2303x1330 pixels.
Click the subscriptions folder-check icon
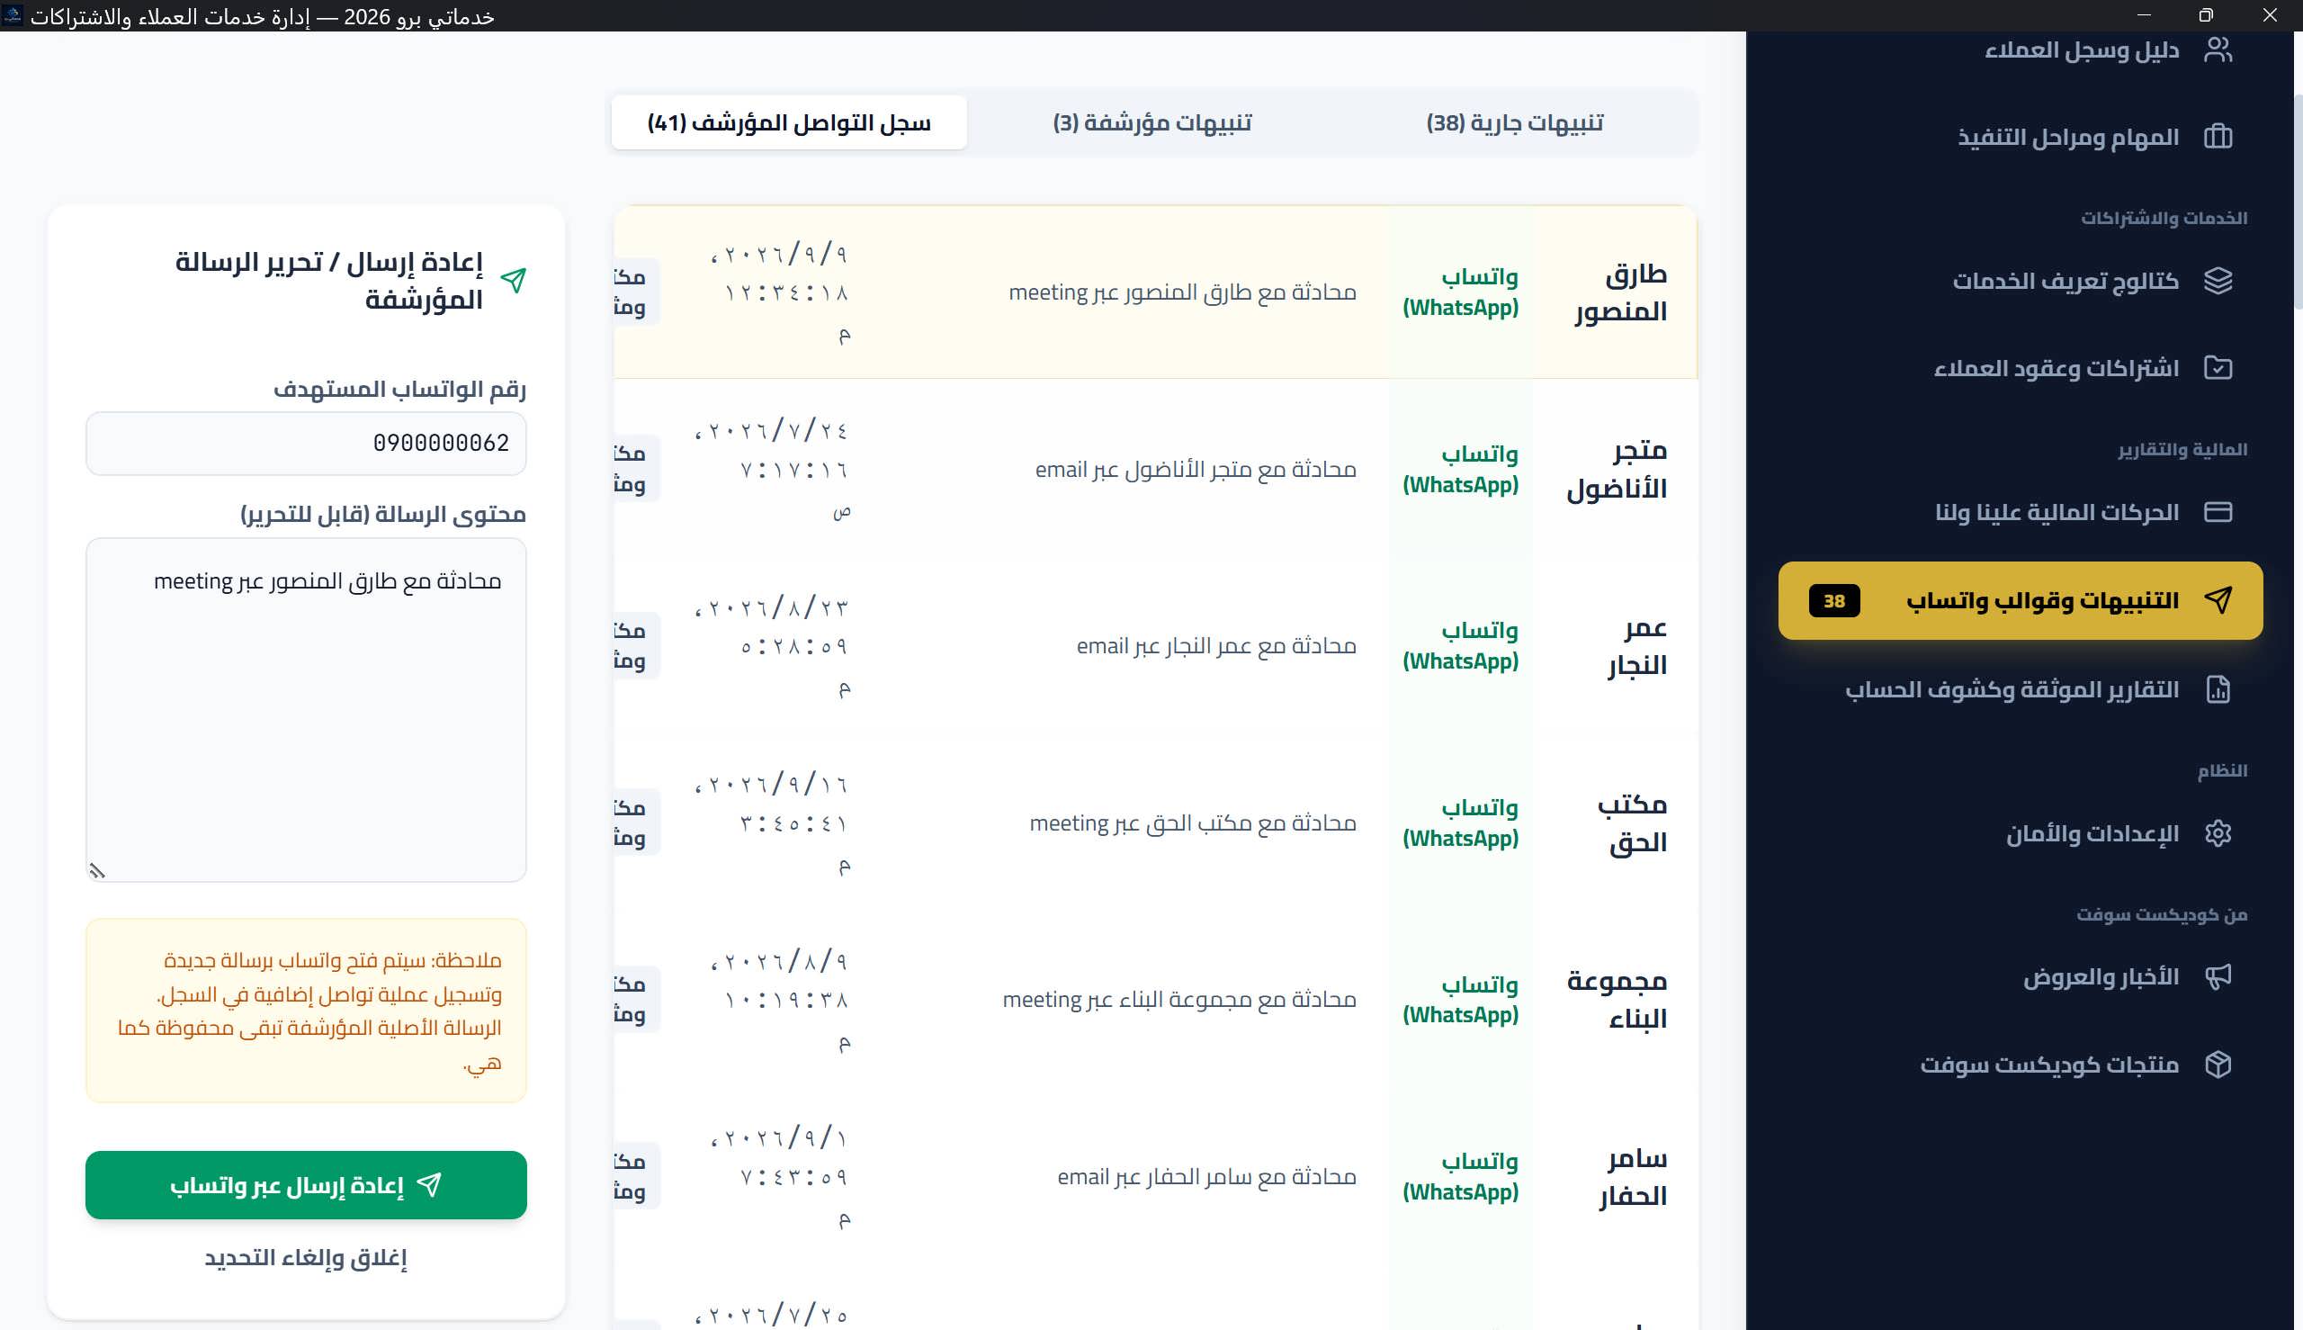click(2218, 368)
